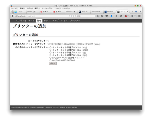152x121 pixels.
Task: Switch to the Home | 写... browser tab
Action: coord(32,12)
